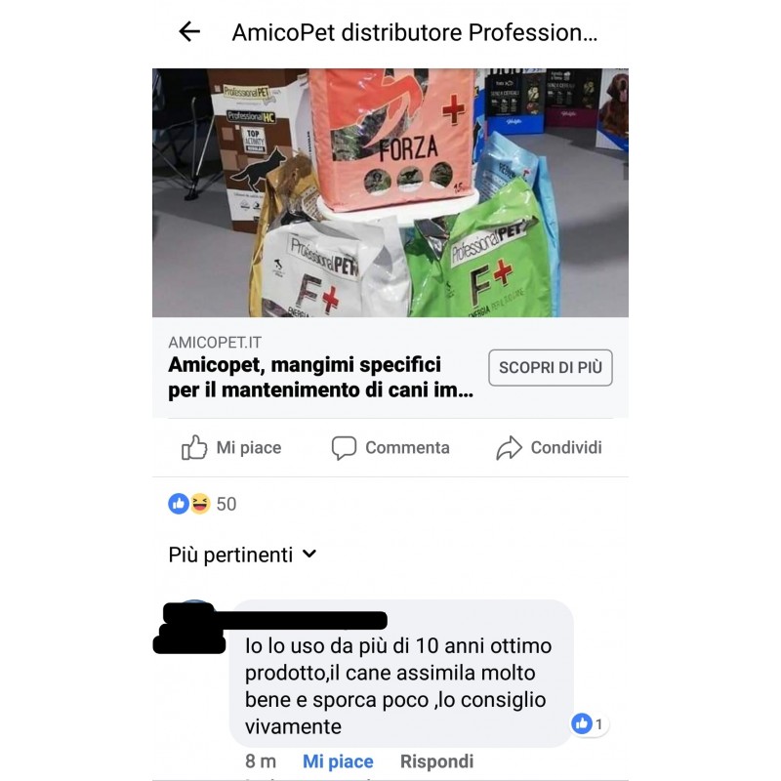Tap the Commenta speech bubble icon
The width and height of the screenshot is (781, 781).
pyautogui.click(x=344, y=447)
